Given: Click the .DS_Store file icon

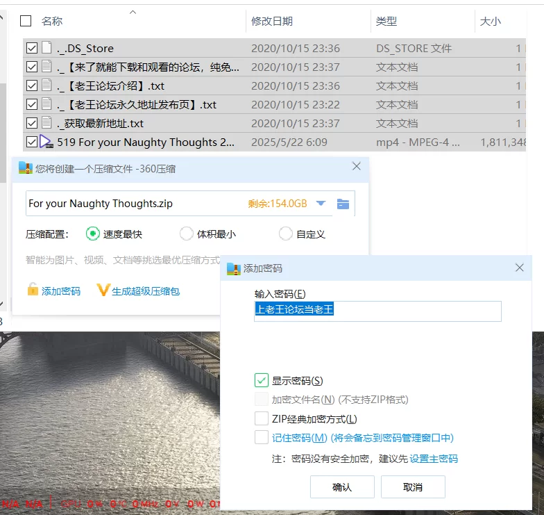Looking at the screenshot, I should click(46, 48).
